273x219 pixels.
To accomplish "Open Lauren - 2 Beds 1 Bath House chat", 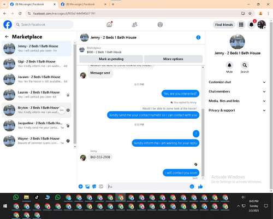I will coord(37,95).
